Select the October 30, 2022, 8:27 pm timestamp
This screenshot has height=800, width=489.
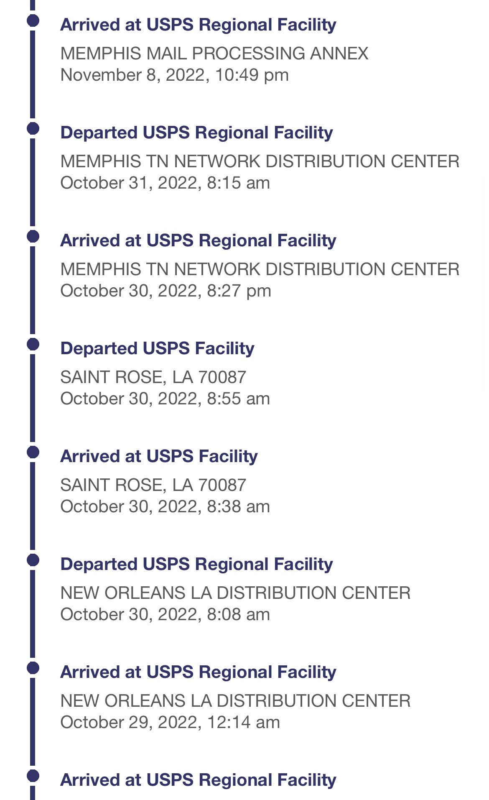[166, 291]
